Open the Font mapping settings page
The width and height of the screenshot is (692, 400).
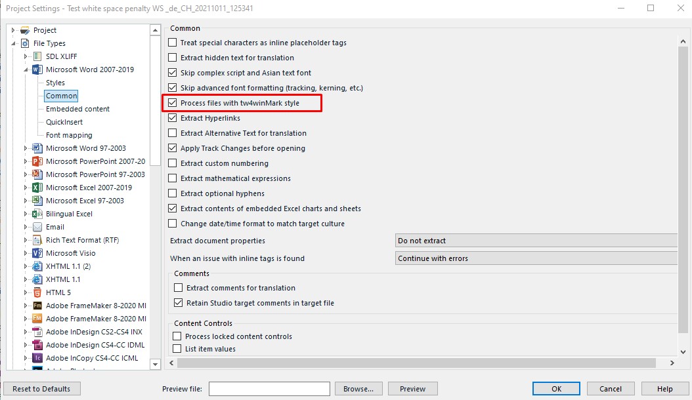[69, 135]
